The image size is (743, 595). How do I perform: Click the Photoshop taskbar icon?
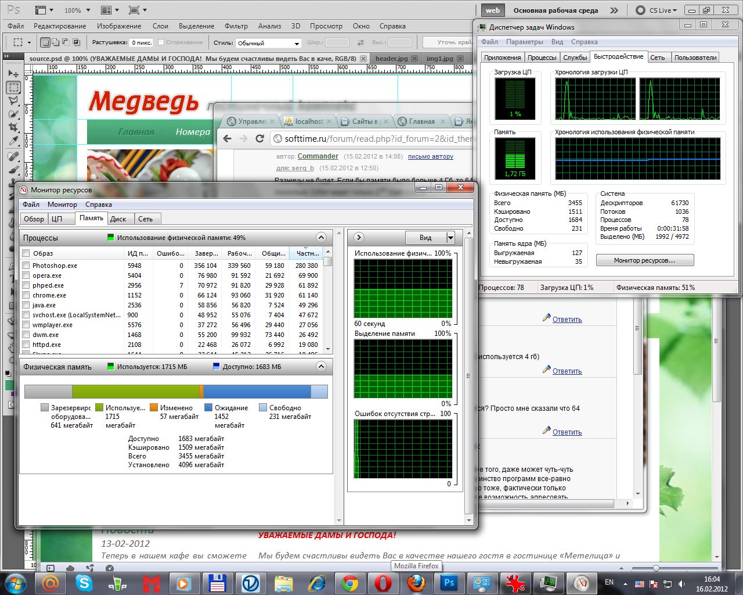449,583
